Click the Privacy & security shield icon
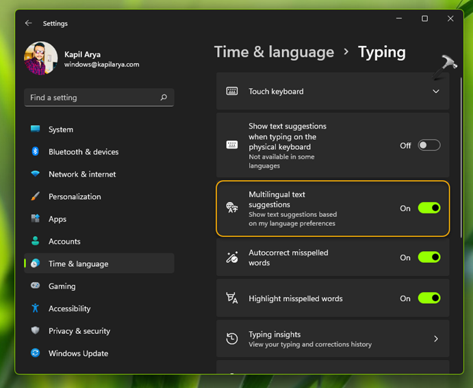 [x=35, y=331]
